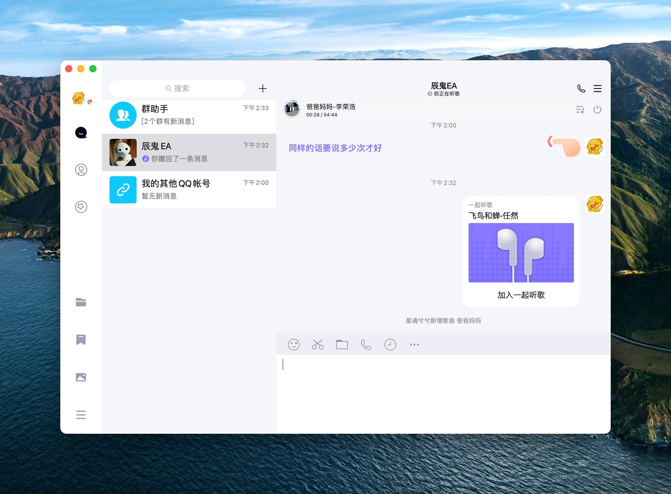Send a file using the folder icon above input box
The width and height of the screenshot is (671, 494).
tap(342, 344)
